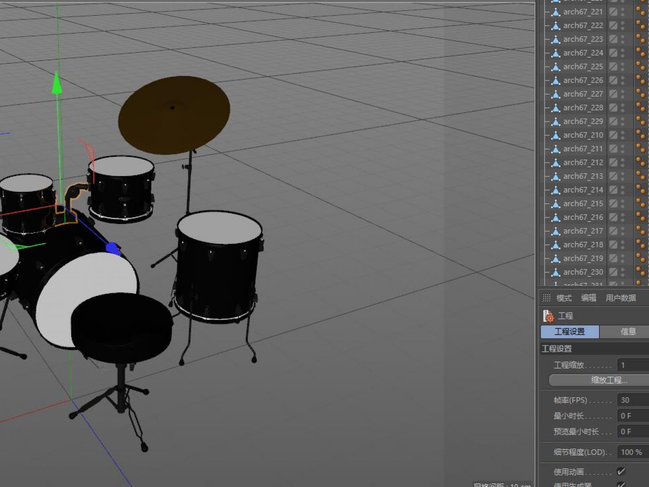Click the Phong tag icon on arch67_224
649x487 pixels.
[641, 53]
